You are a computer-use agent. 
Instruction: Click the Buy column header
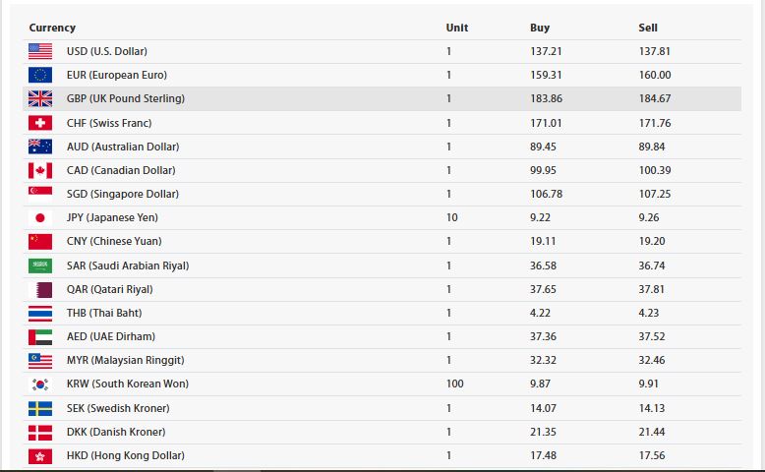click(540, 28)
